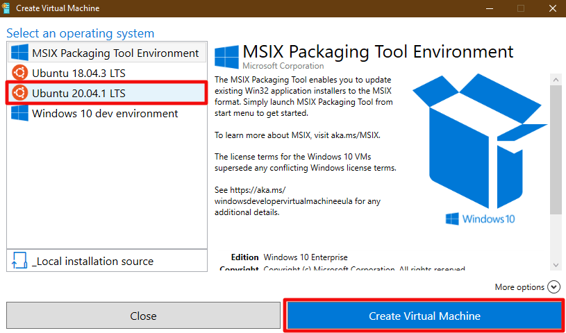This screenshot has width=566, height=333.
Task: Click the description scrollbar up arrow
Action: 556,80
